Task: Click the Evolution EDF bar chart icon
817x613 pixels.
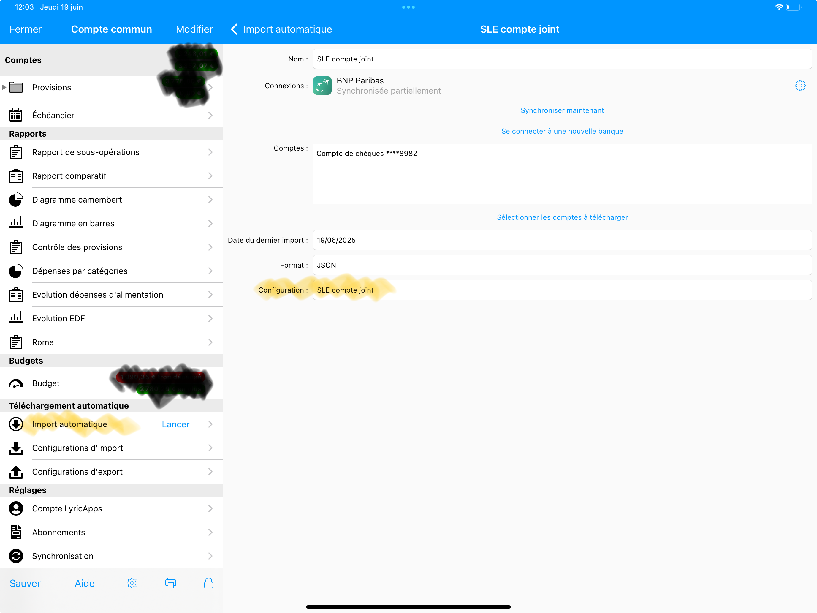Action: [x=16, y=318]
